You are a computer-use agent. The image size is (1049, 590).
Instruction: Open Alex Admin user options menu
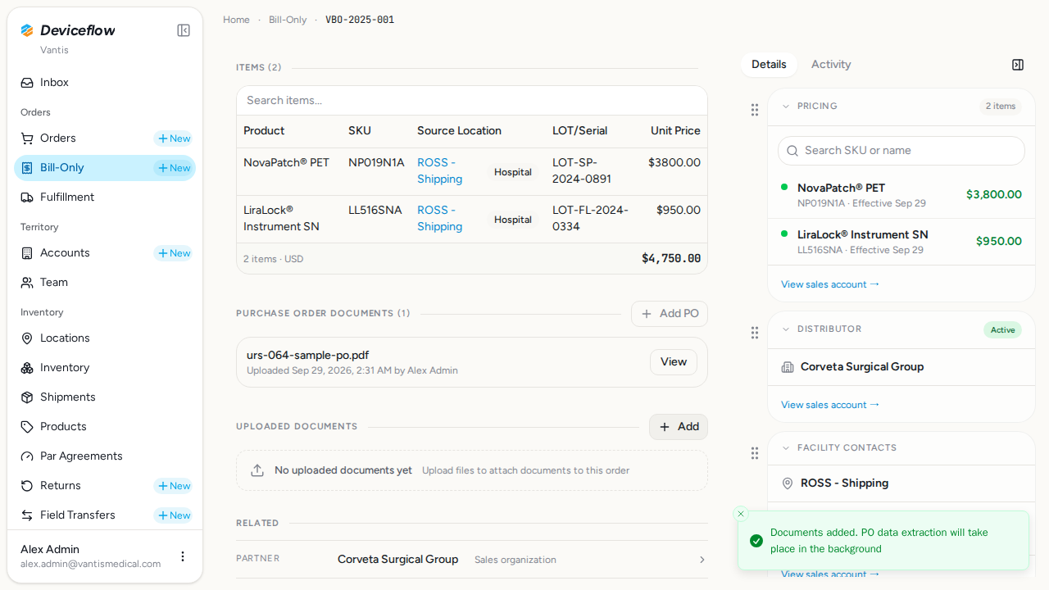pos(183,556)
